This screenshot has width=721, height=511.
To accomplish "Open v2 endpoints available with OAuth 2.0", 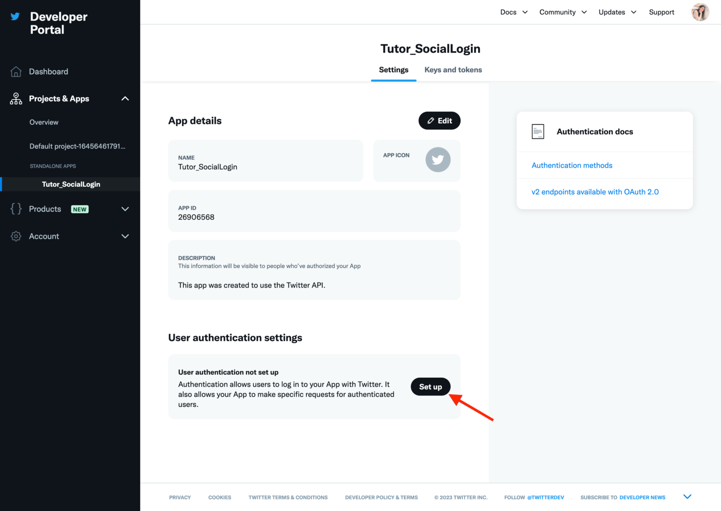I will (595, 191).
